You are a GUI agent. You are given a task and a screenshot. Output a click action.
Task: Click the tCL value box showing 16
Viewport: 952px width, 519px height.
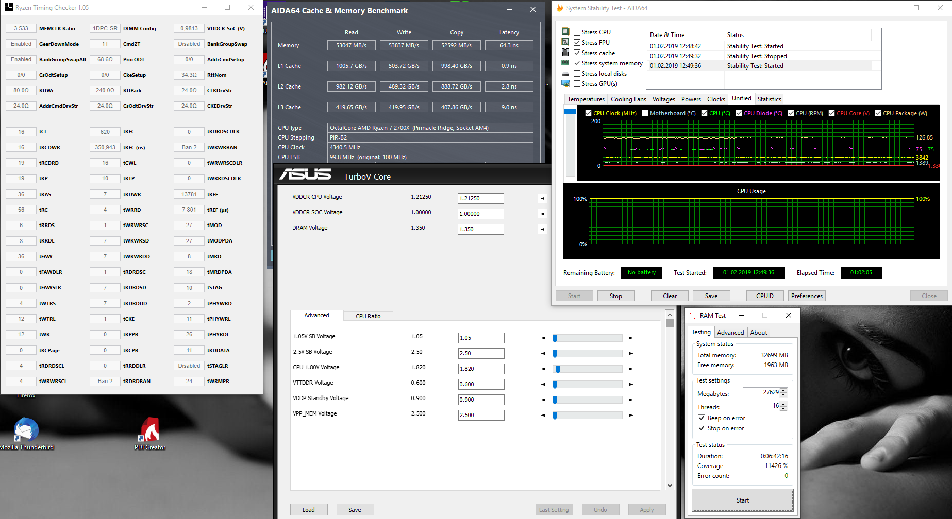(x=21, y=132)
